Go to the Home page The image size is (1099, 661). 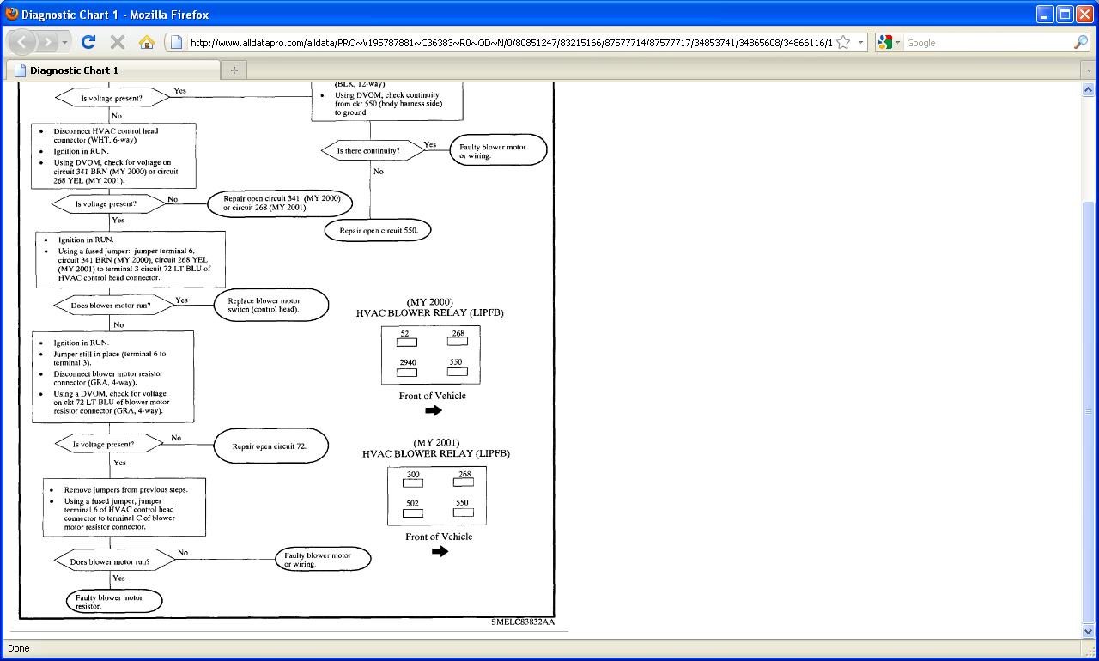click(147, 42)
